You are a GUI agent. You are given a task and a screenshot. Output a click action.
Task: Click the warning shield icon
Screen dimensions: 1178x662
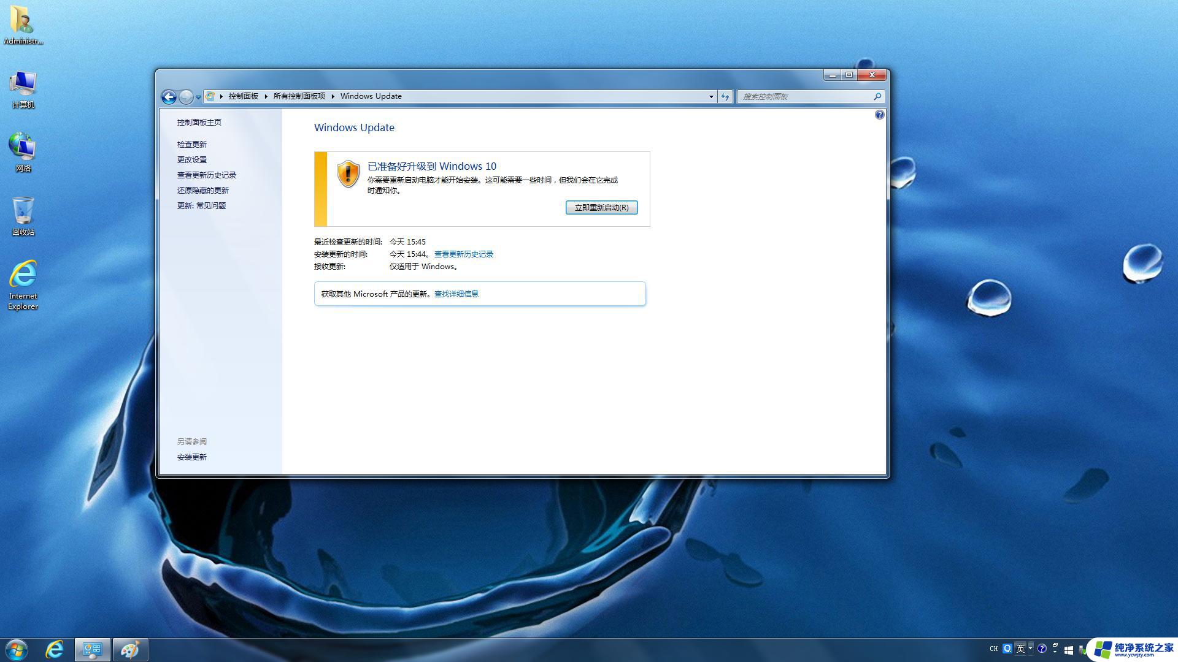(348, 174)
